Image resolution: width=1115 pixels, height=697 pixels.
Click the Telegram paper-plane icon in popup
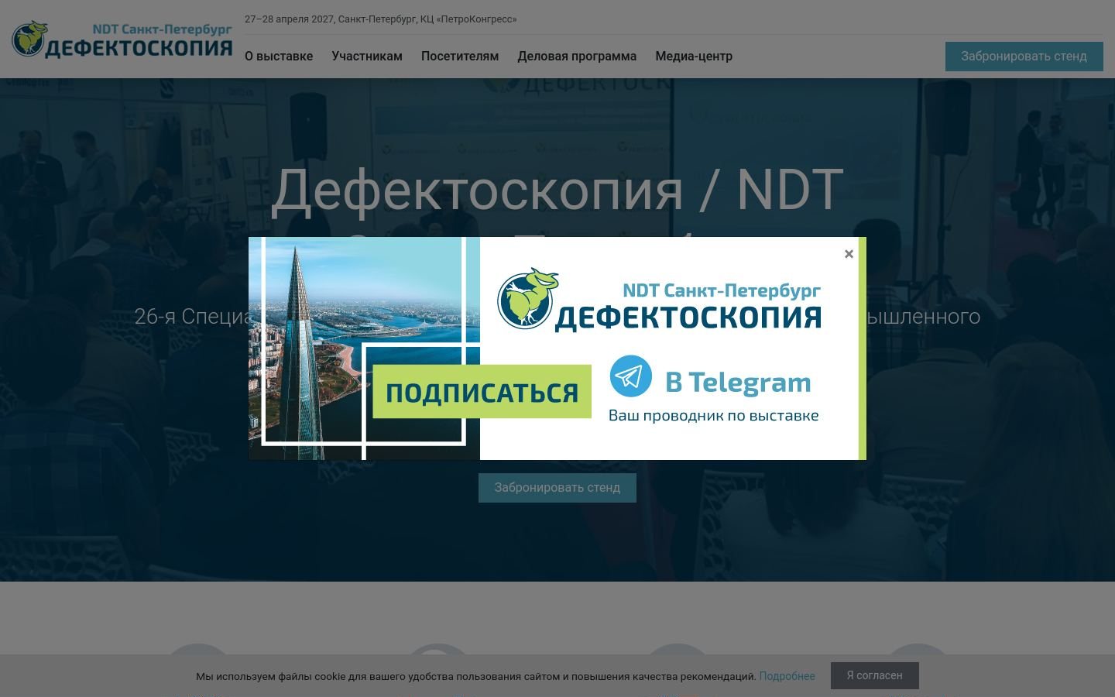point(630,376)
